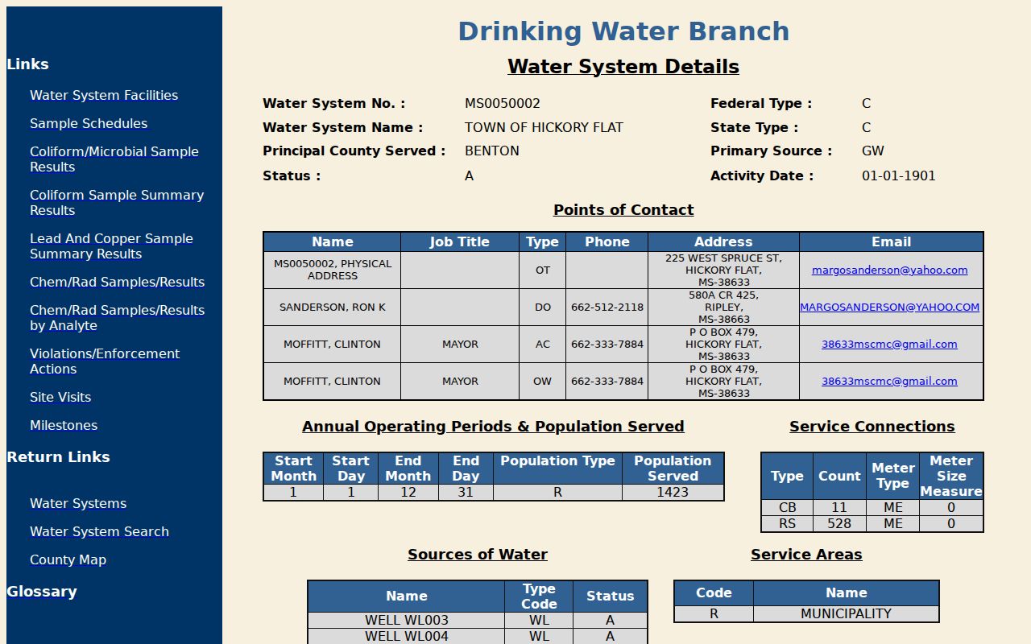Screen dimensions: 1031x644
Task: Select the water system number MS0050002
Action: coord(503,103)
